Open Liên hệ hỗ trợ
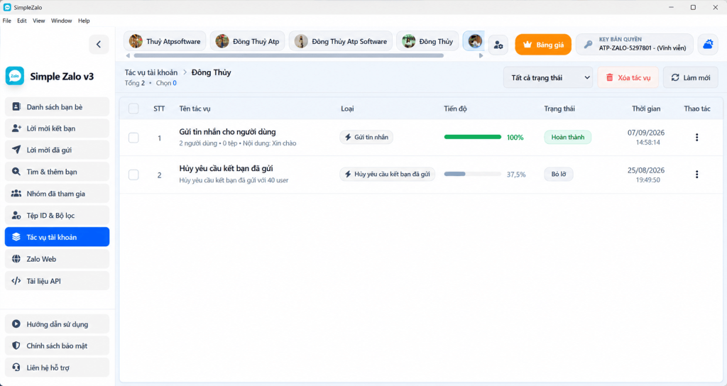Viewport: 727px width, 386px height. point(57,368)
